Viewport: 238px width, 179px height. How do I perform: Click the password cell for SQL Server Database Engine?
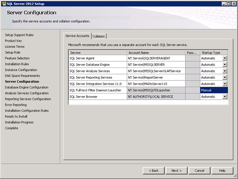tap(193, 65)
